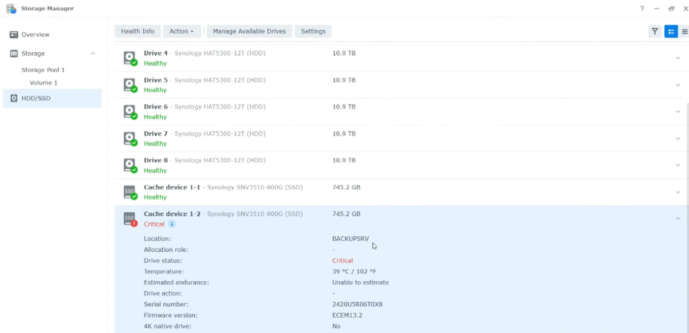Select the Drive 6 title text
The width and height of the screenshot is (689, 333).
click(156, 107)
